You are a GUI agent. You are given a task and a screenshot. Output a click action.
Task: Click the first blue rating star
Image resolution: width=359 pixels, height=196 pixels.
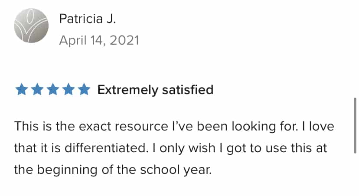tap(22, 89)
